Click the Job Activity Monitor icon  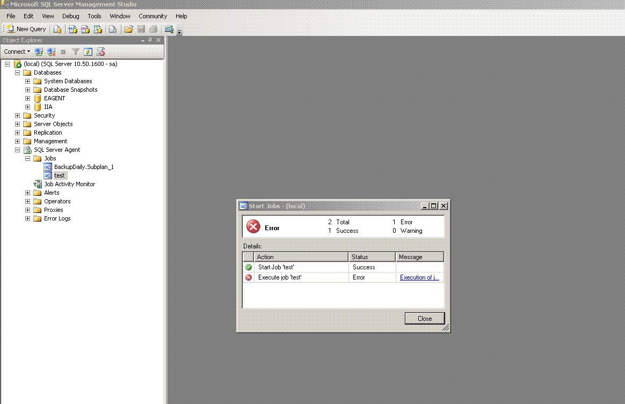38,184
